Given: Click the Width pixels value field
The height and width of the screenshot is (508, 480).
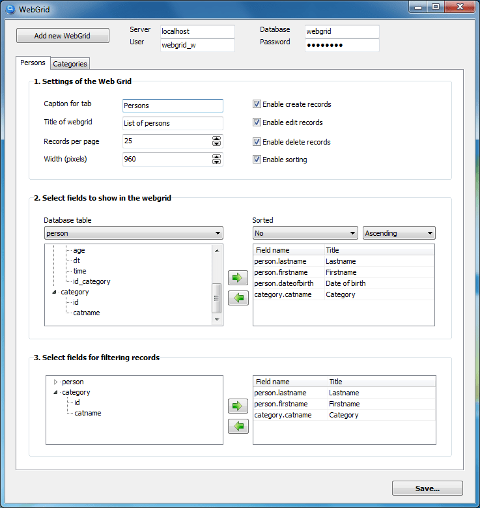Looking at the screenshot, I should [x=167, y=159].
